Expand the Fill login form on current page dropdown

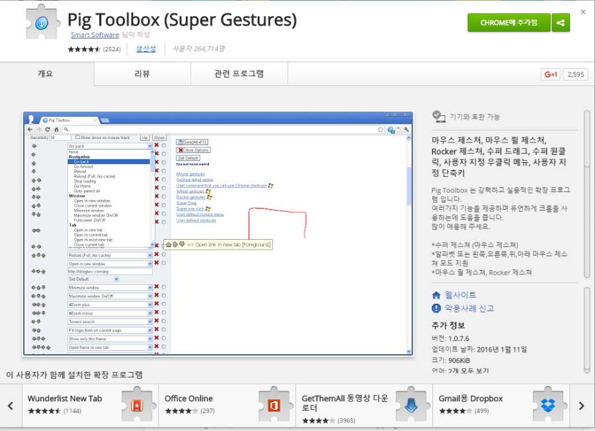[x=110, y=330]
